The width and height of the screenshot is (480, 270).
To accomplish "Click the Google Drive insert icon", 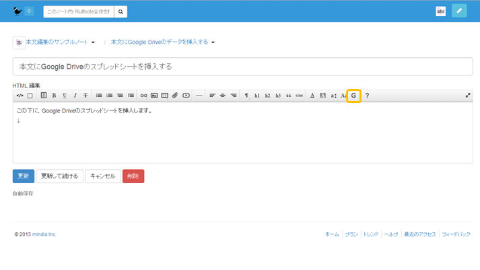I will coord(353,96).
